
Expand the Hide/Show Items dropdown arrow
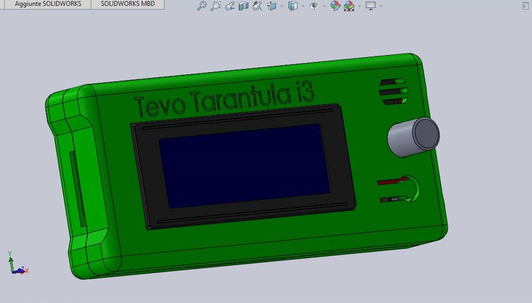pyautogui.click(x=324, y=6)
